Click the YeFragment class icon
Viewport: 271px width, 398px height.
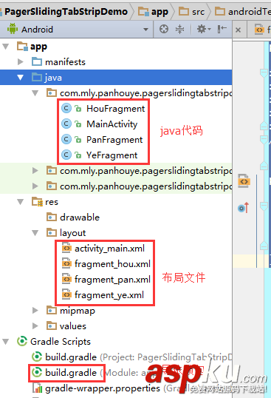(66, 155)
